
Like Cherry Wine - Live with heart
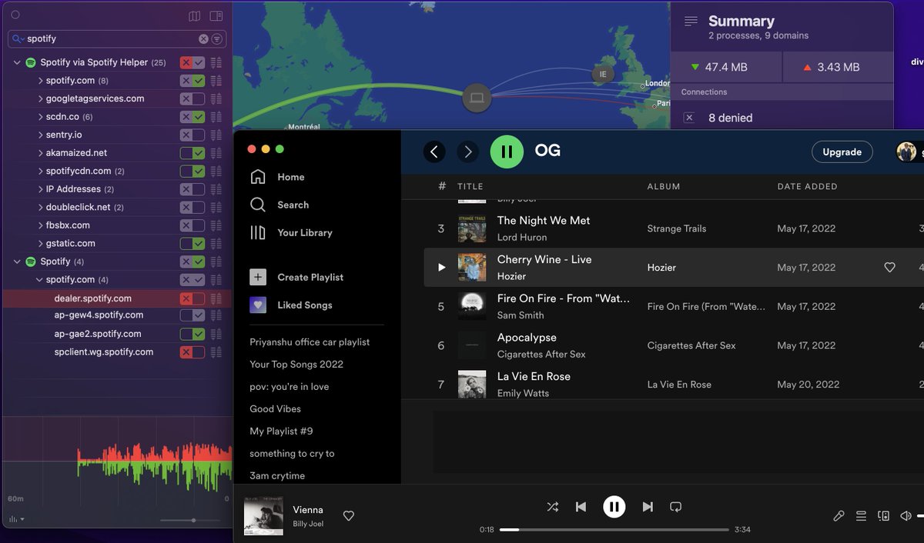click(x=889, y=268)
